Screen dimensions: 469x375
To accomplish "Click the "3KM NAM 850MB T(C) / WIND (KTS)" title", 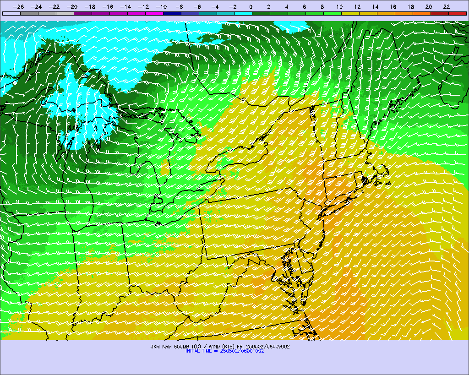I will point(193,347).
